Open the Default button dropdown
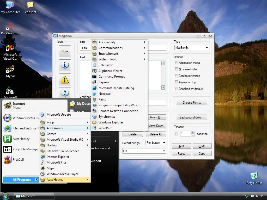The image size is (267, 200). 155,143
